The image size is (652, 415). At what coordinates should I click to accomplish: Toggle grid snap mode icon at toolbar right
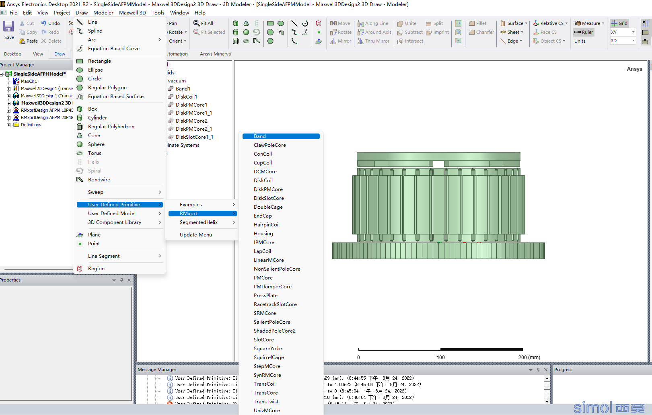(x=645, y=23)
